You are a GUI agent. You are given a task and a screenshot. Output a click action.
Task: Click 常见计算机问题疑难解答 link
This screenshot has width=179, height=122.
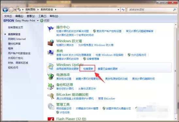point(139,31)
